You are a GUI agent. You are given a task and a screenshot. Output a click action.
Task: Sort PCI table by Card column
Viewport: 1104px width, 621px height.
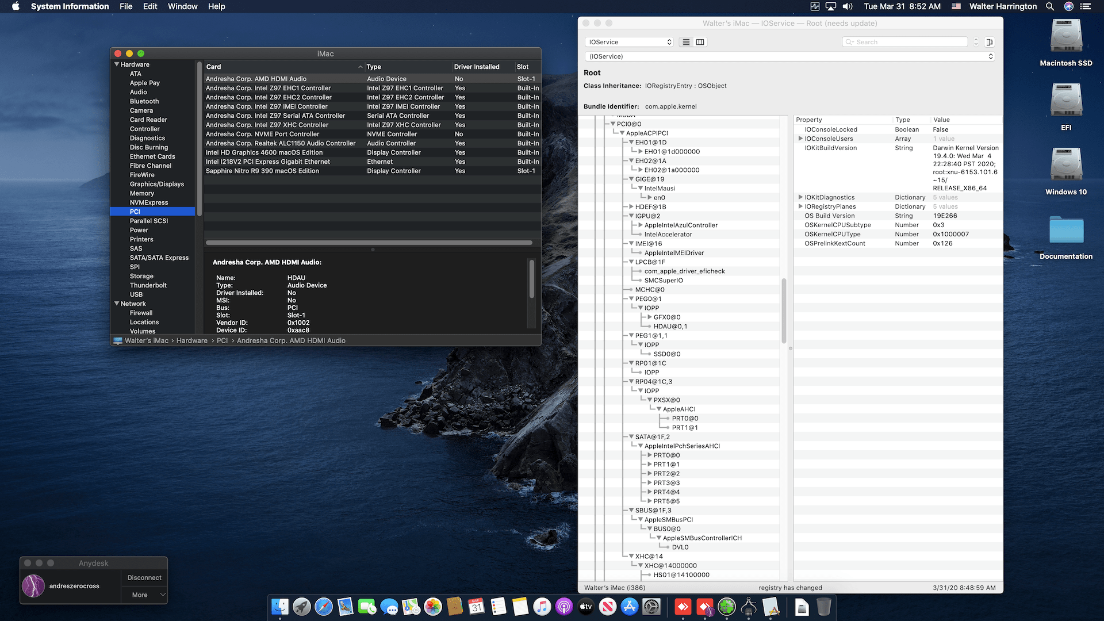click(x=284, y=67)
